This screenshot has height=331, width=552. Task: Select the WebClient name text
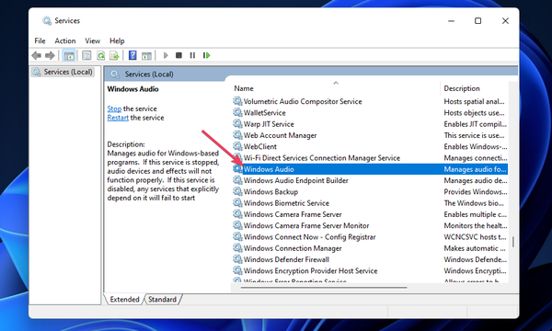(260, 146)
